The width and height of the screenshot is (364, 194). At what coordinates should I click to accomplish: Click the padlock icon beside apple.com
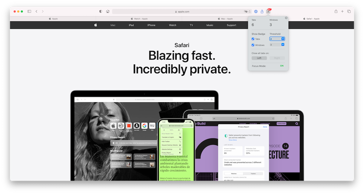coord(176,12)
